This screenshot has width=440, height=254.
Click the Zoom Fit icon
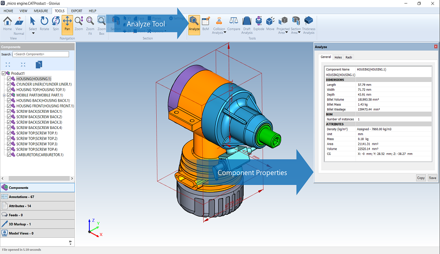click(90, 22)
